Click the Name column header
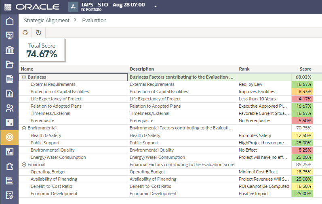322x204 pixels. 27,69
